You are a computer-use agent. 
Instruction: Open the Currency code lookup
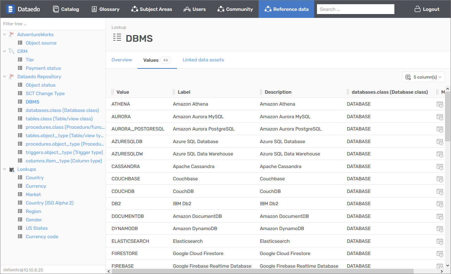(x=42, y=236)
